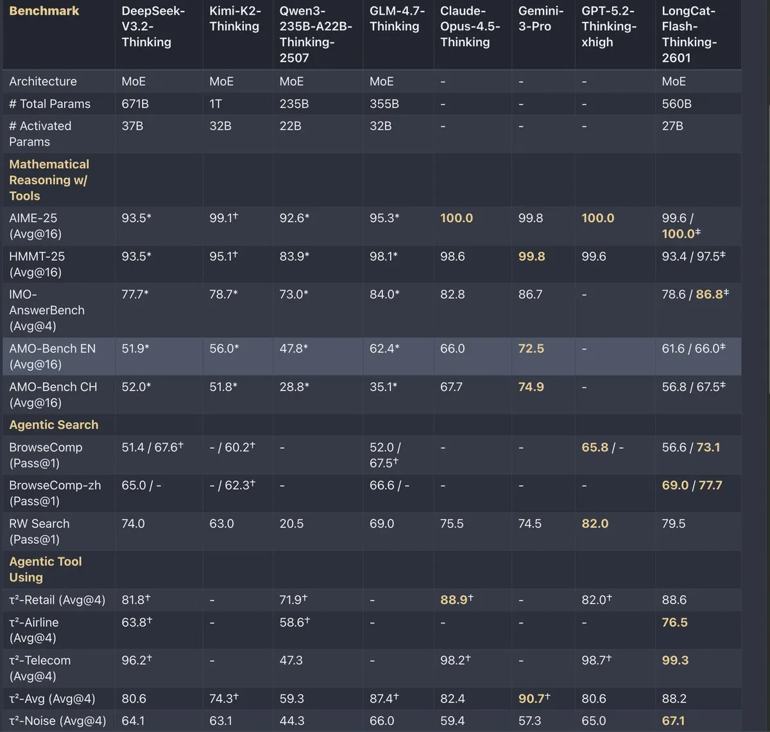The width and height of the screenshot is (770, 732).
Task: Click the AIME-25 (Avg@16) row label
Action: point(36,226)
